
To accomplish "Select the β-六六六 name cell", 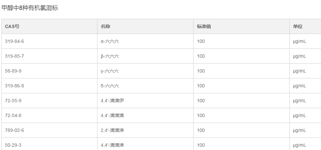I will click(110, 56).
